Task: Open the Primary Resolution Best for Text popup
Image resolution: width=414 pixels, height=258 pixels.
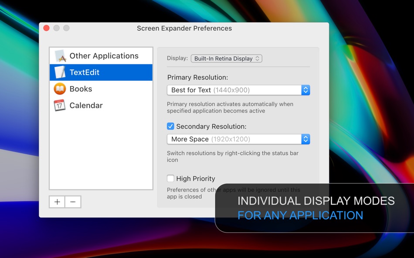Action: click(x=238, y=90)
